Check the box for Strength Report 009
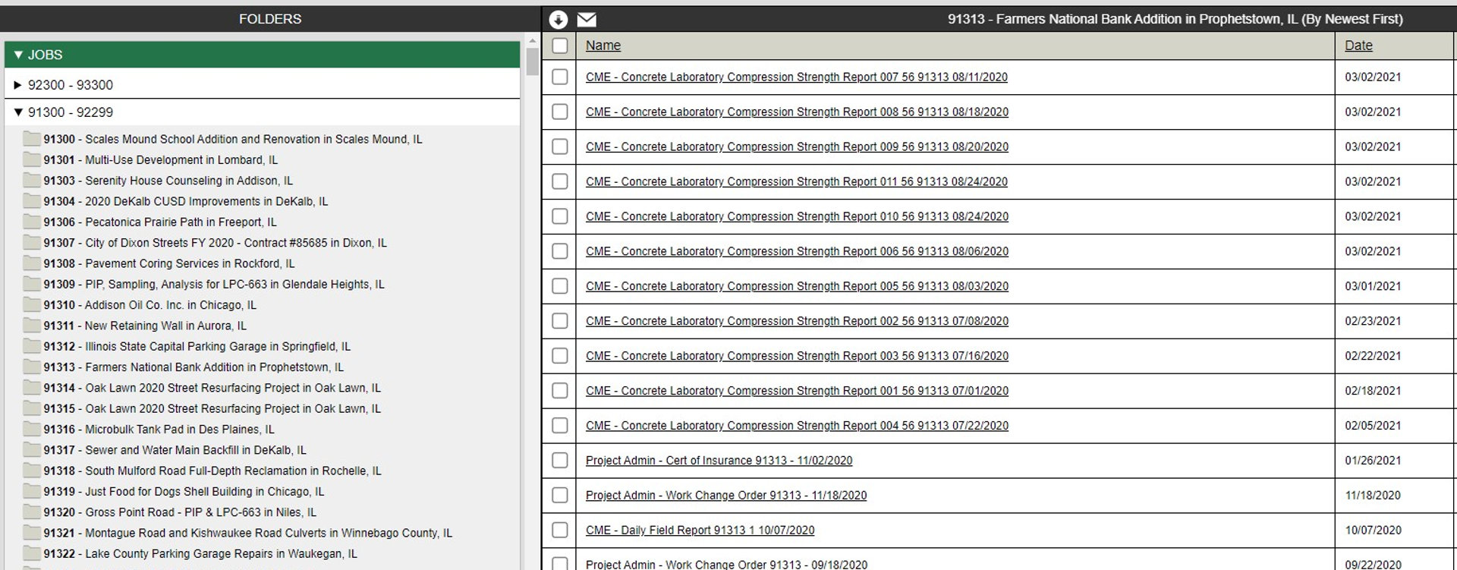 click(559, 146)
